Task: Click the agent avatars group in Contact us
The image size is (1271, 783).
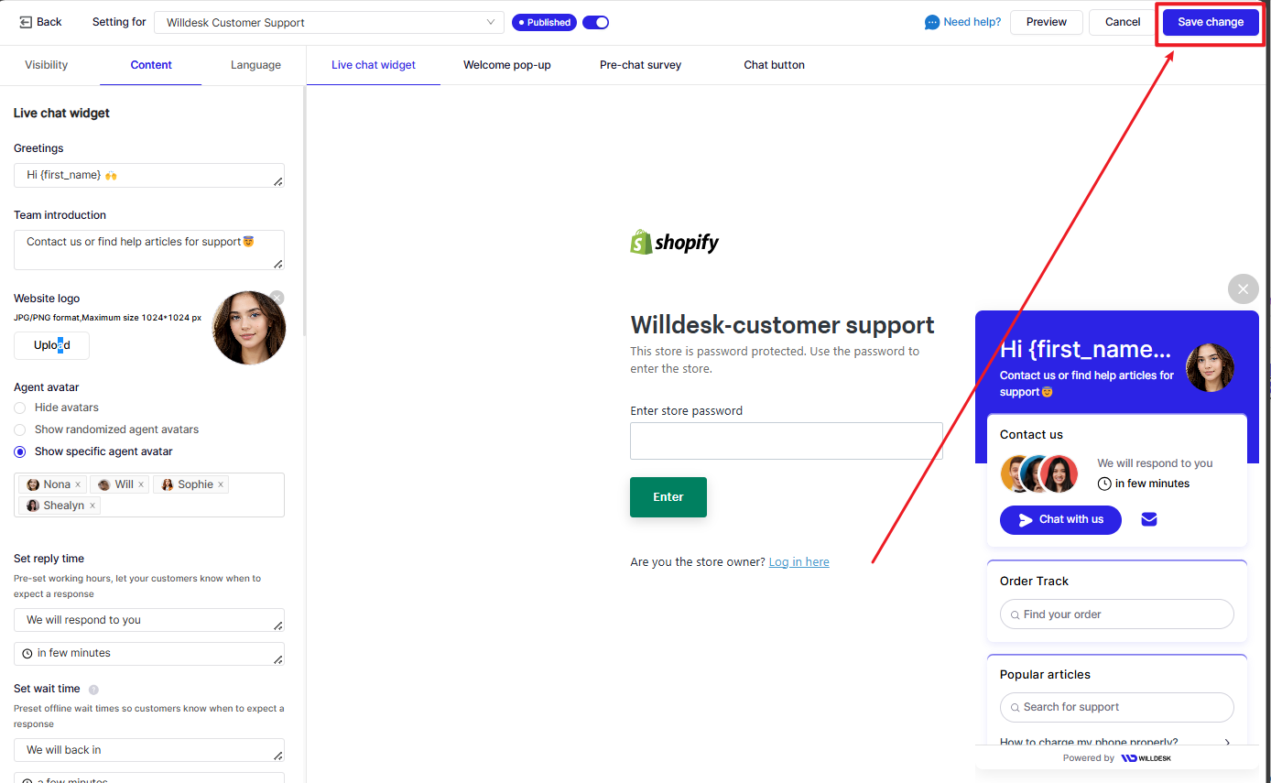Action: pos(1039,473)
